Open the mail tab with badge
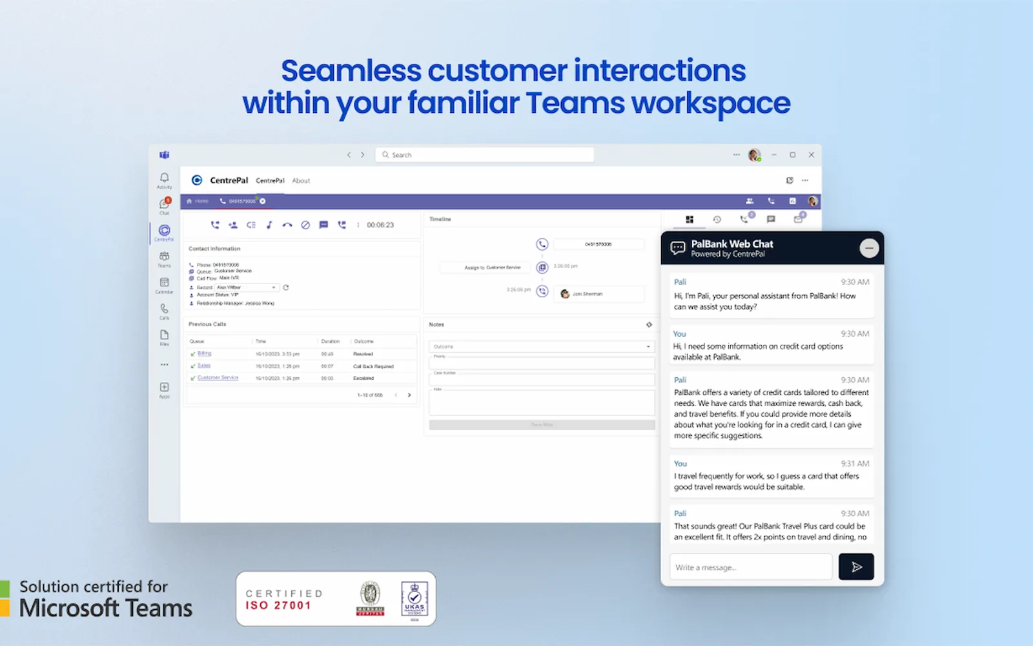Viewport: 1033px width, 646px height. 799,219
